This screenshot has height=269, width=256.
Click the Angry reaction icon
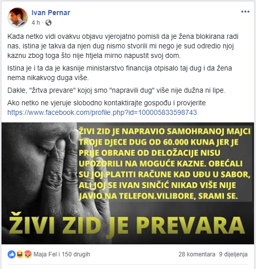click(28, 254)
